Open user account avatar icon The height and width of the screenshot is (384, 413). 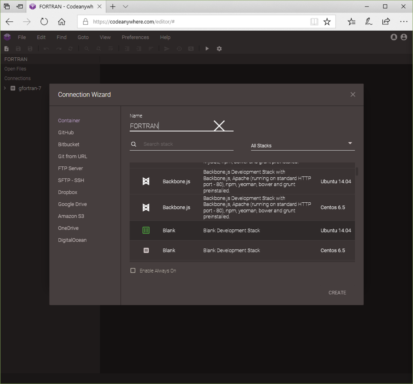pyautogui.click(x=404, y=37)
